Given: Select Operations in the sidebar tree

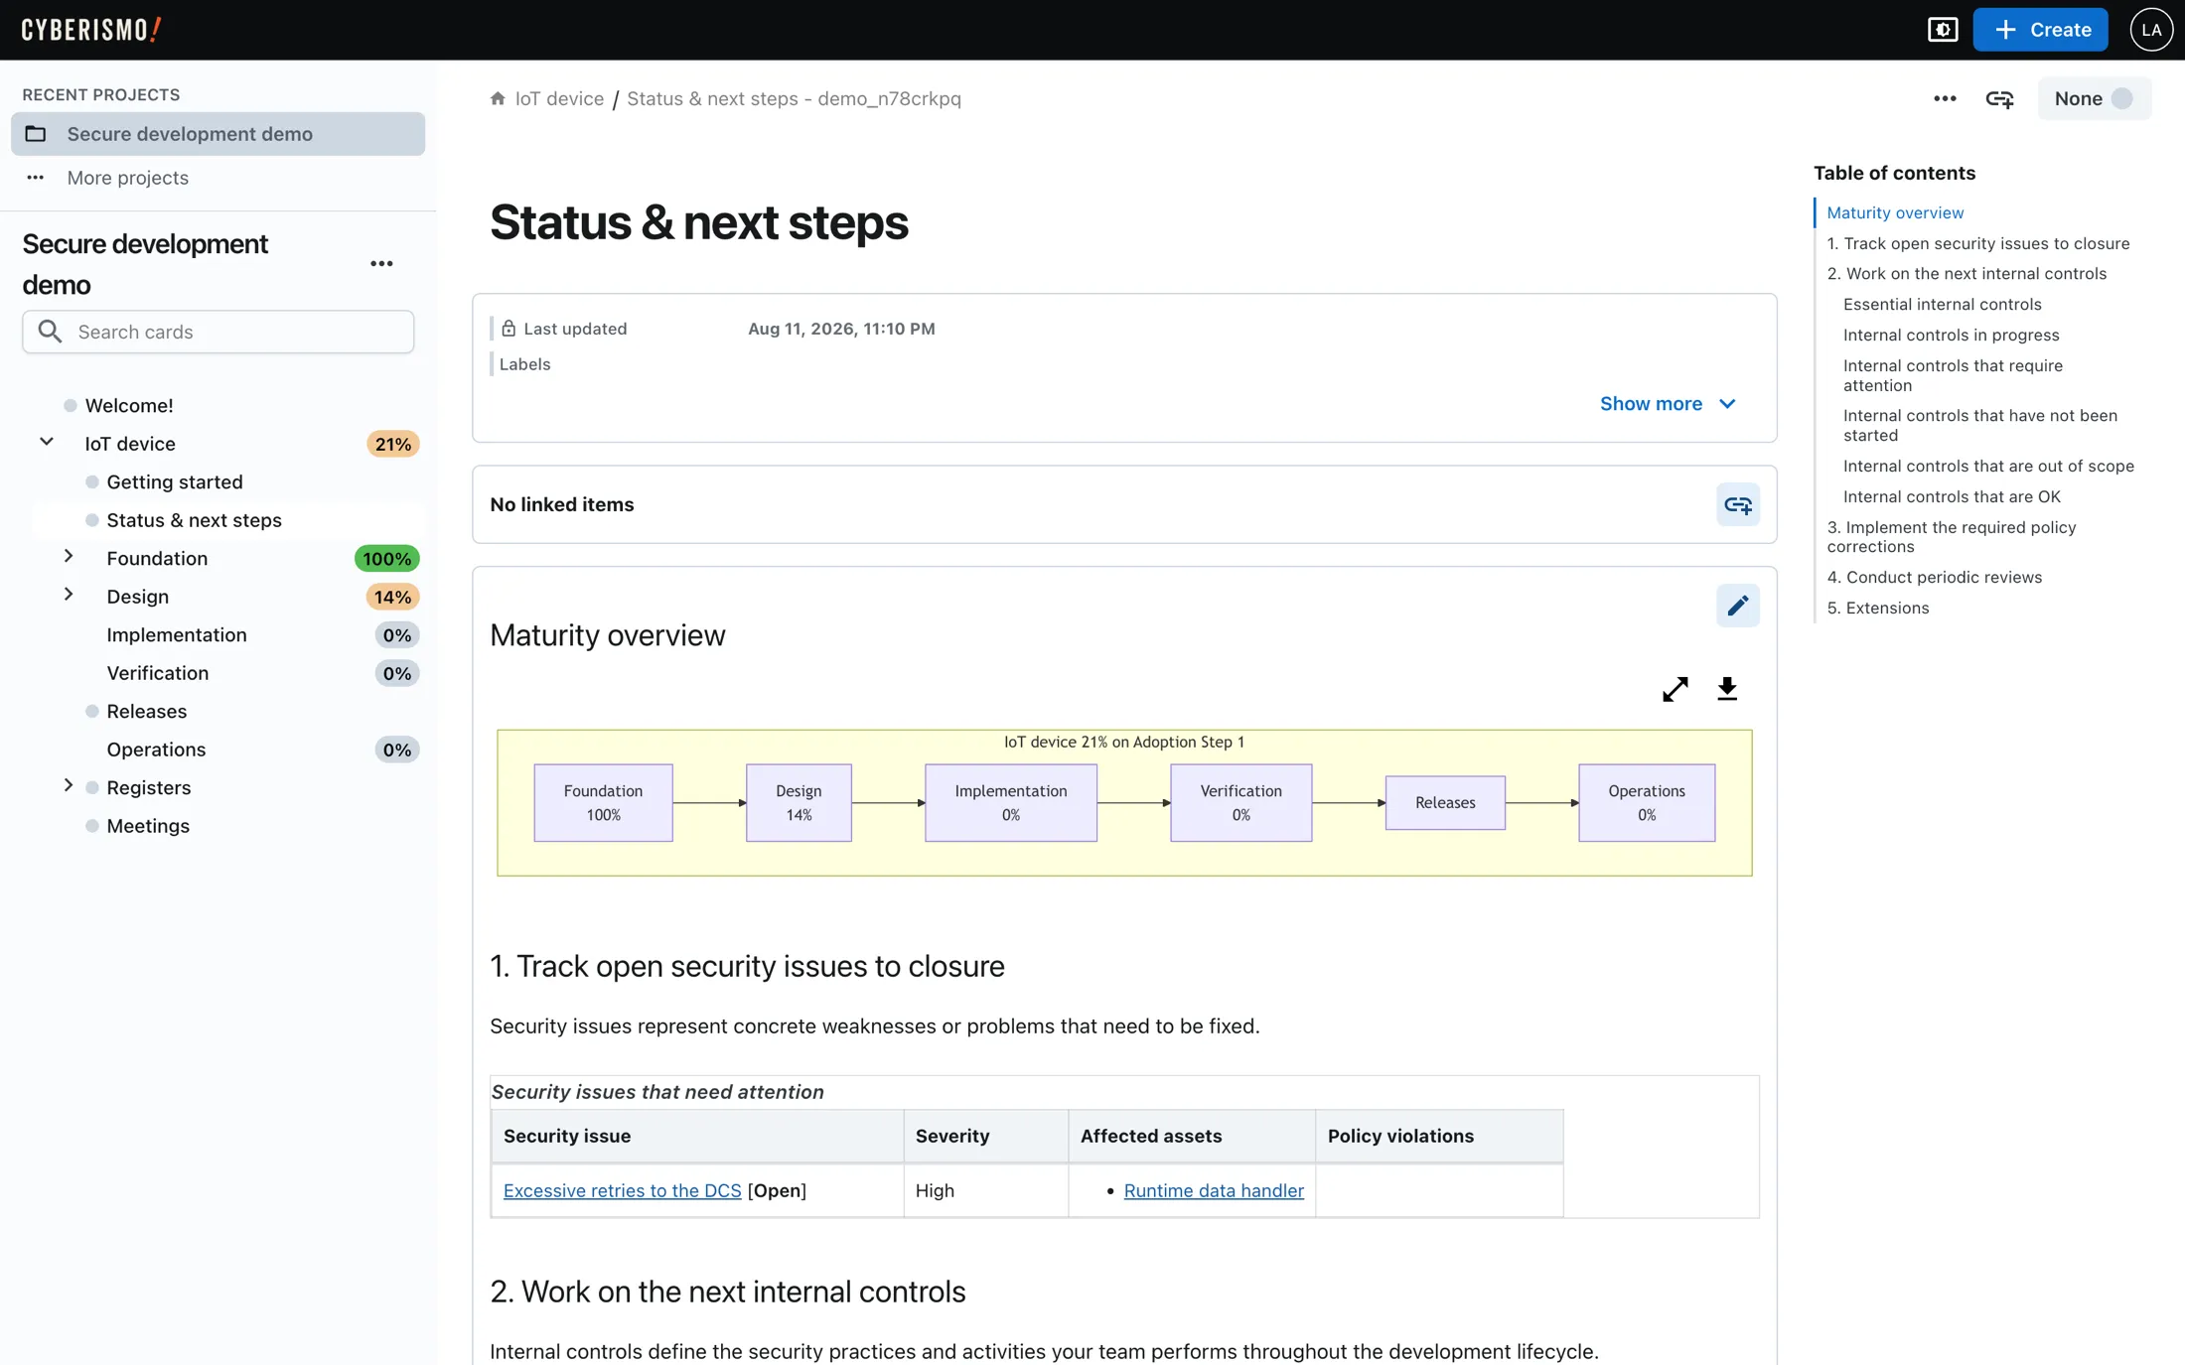Looking at the screenshot, I should [x=156, y=750].
